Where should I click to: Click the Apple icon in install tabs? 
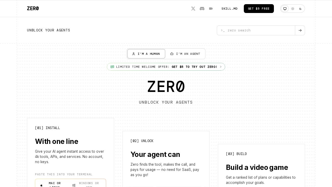(x=41, y=185)
